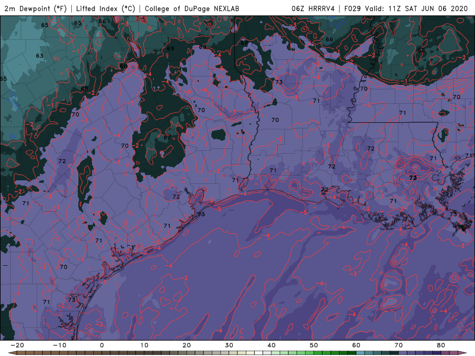Click the 'Valid: 11Z SAT JUN 06 2020' text

pos(417,8)
